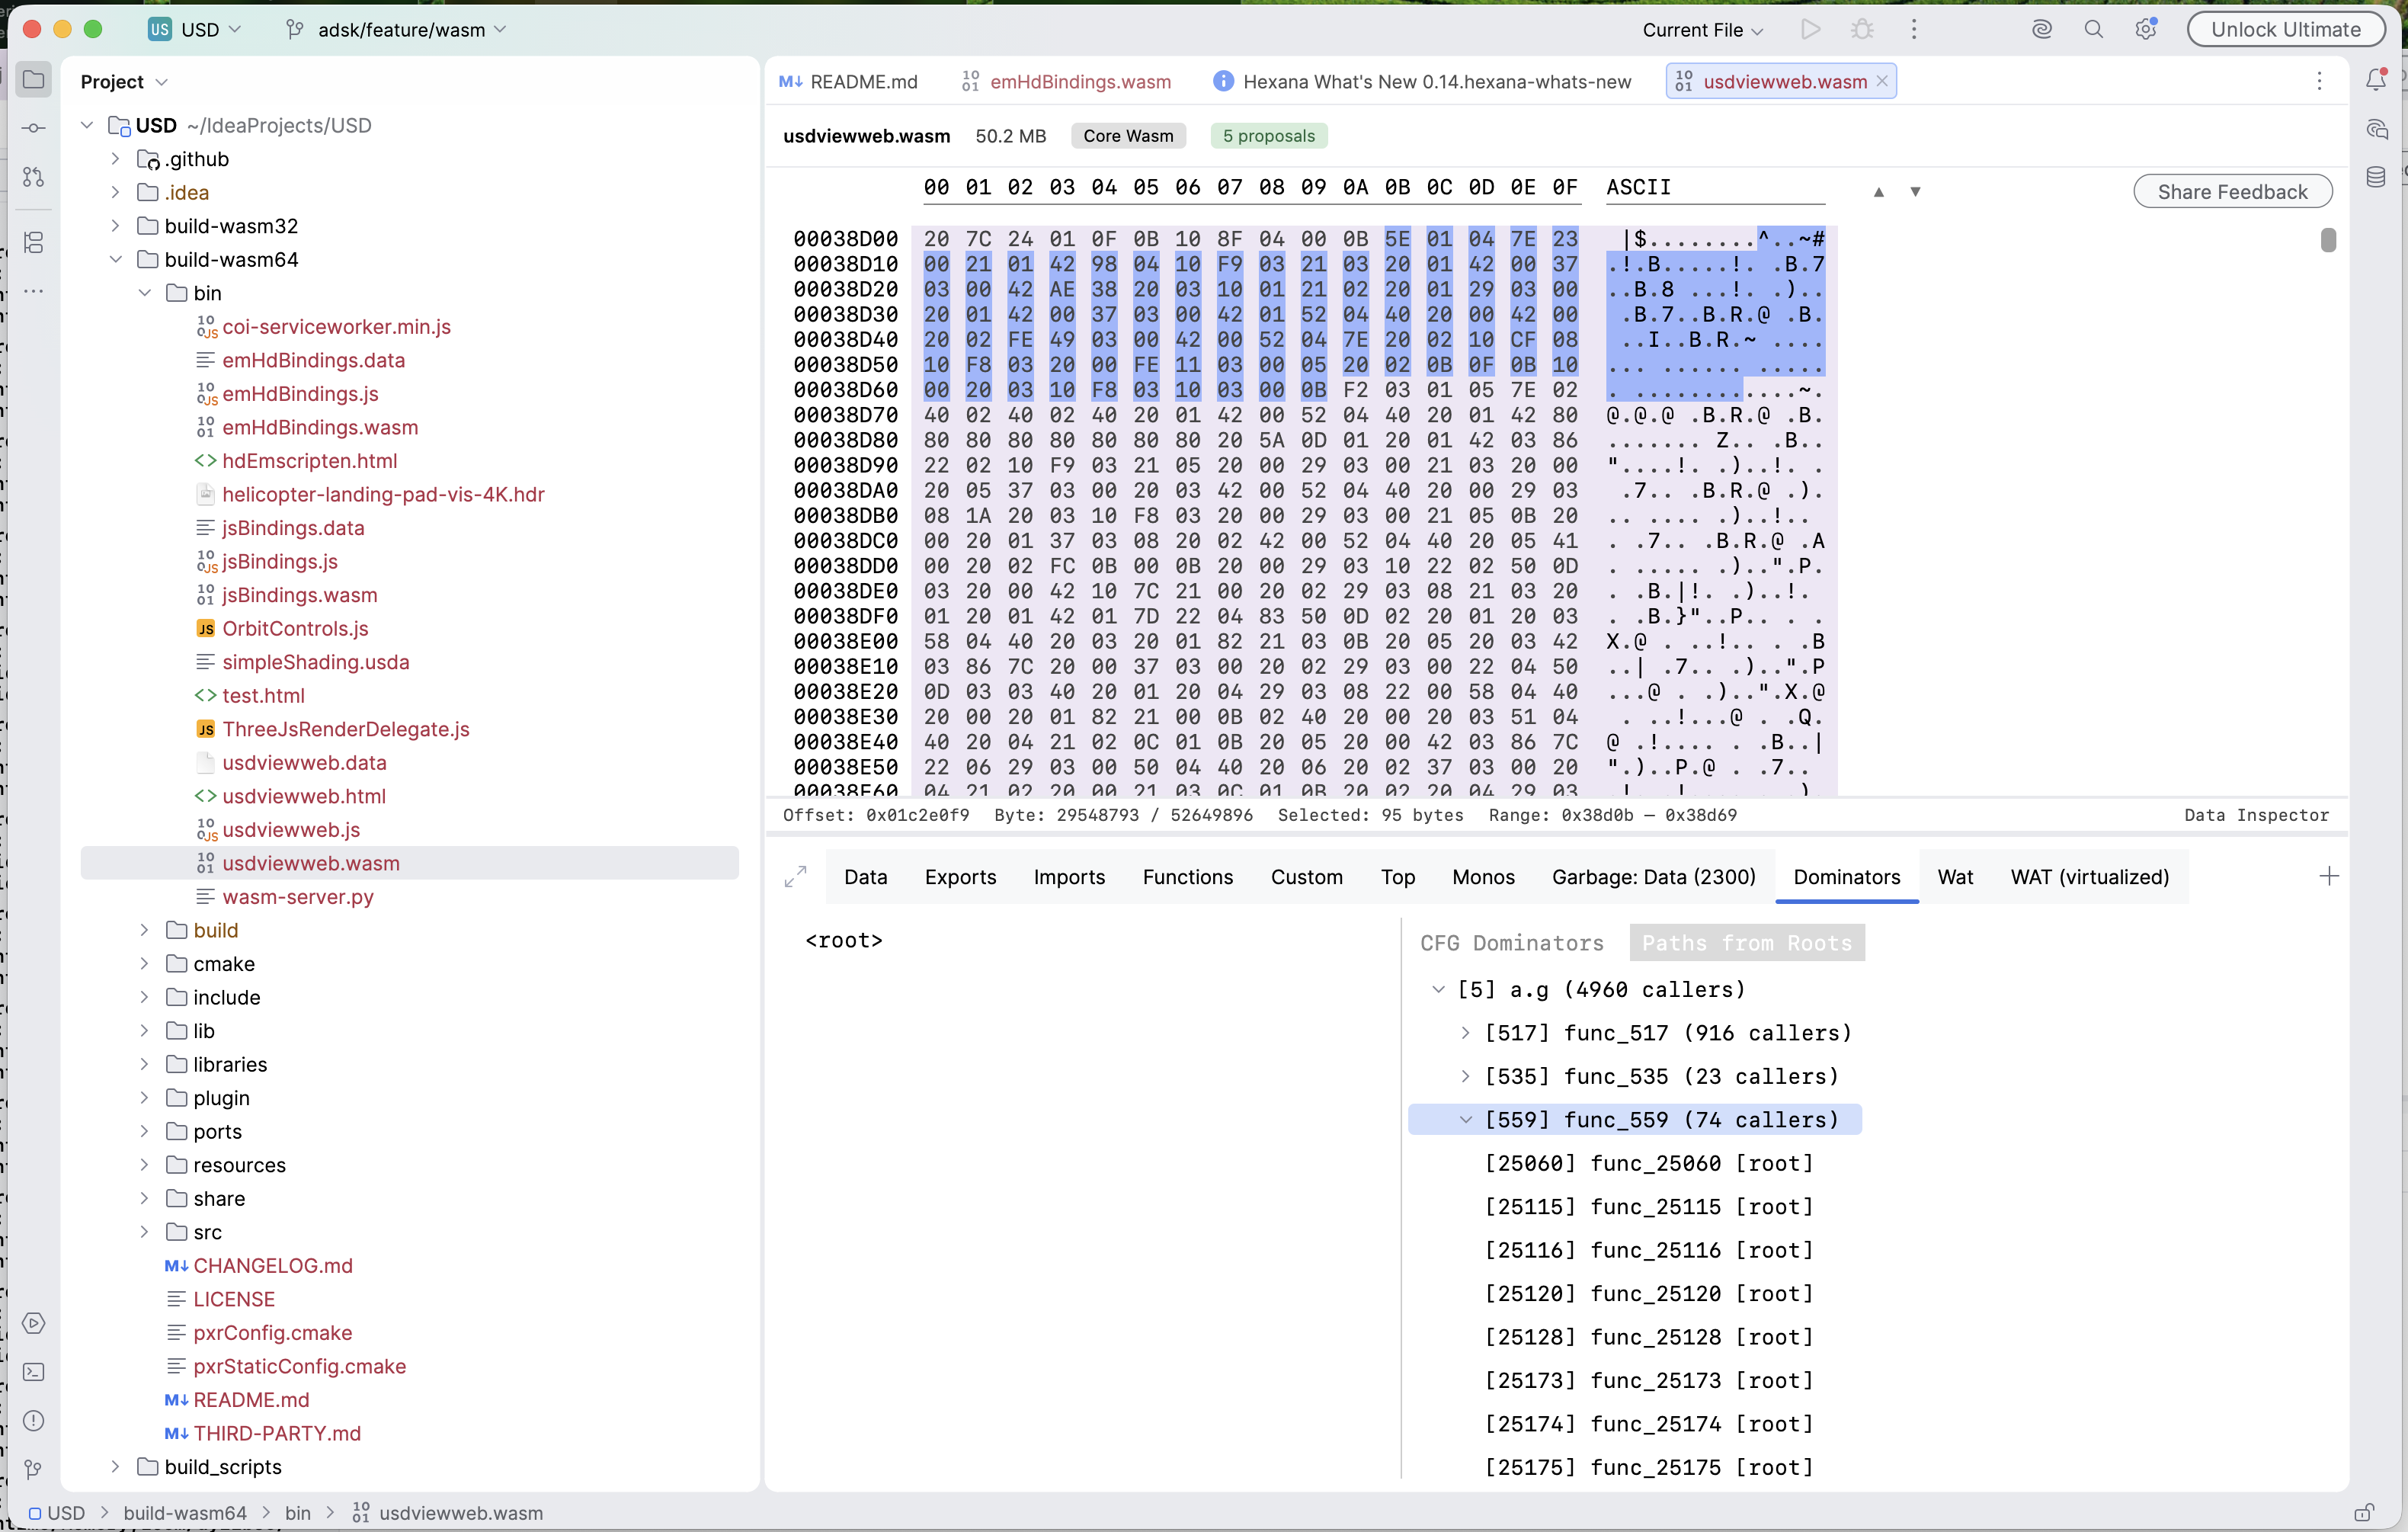Debug the Current File configuration
The image size is (2408, 1532).
[x=1862, y=29]
